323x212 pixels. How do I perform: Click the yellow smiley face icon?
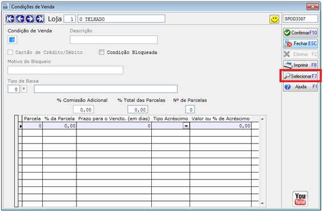(274, 19)
